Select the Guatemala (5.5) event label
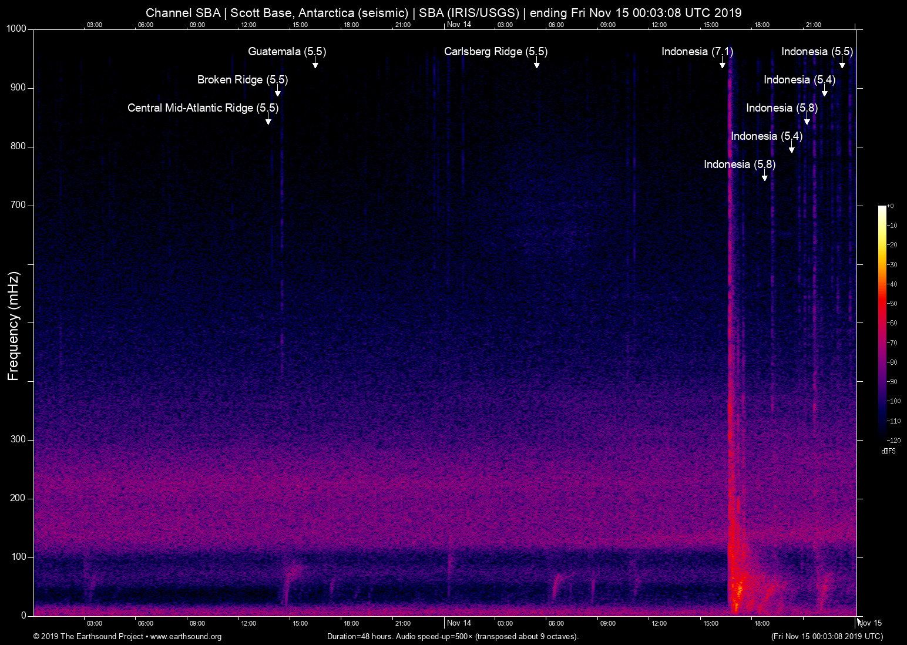 287,52
